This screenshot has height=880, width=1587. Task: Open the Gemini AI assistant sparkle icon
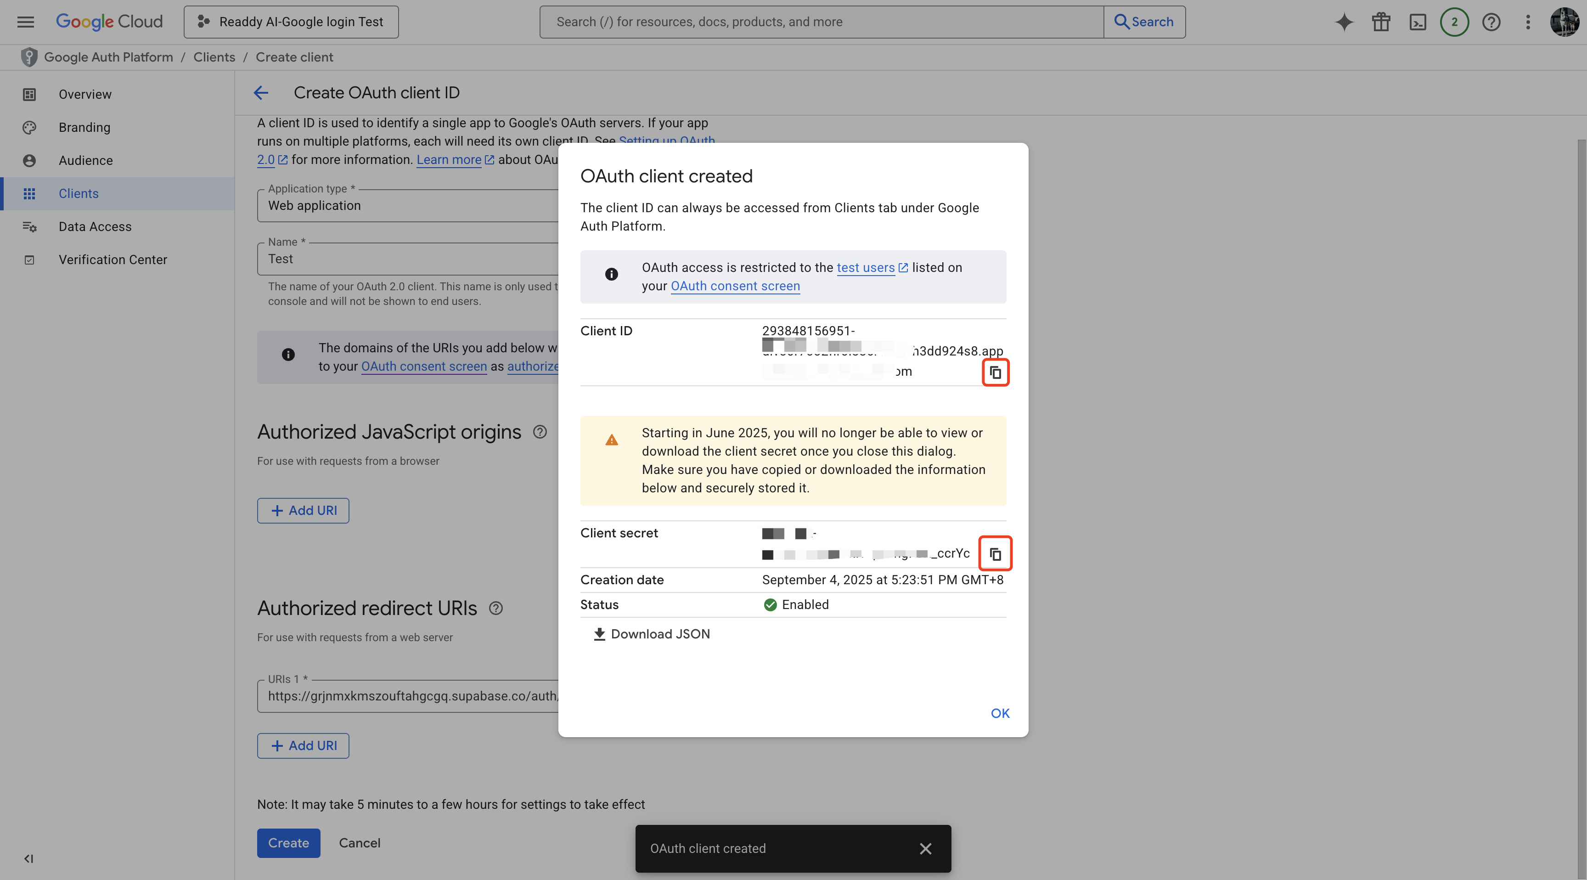click(1344, 22)
